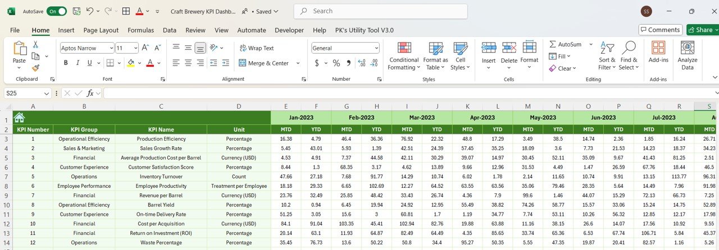719x250 pixels.
Task: Click the font color icon in Quick Access Toolbar
Action: point(139,11)
